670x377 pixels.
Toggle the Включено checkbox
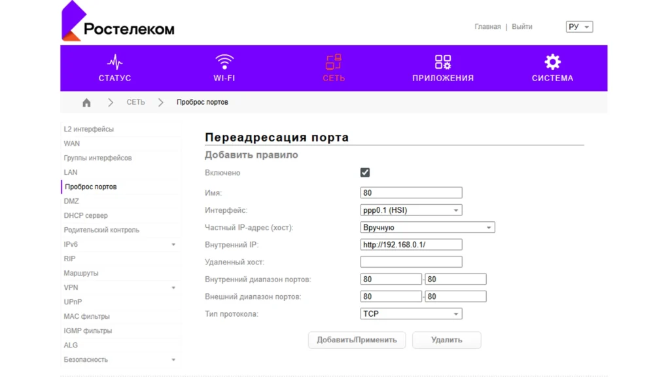365,172
